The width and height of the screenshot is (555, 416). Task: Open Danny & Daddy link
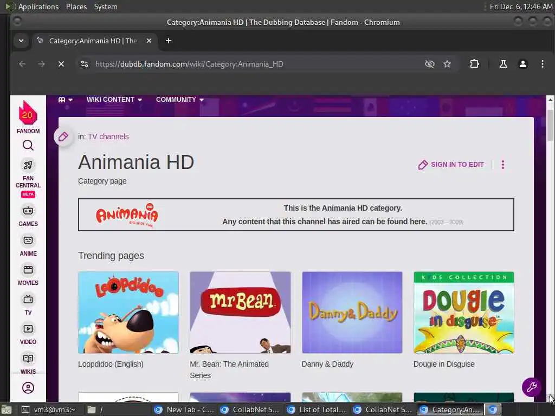327,364
